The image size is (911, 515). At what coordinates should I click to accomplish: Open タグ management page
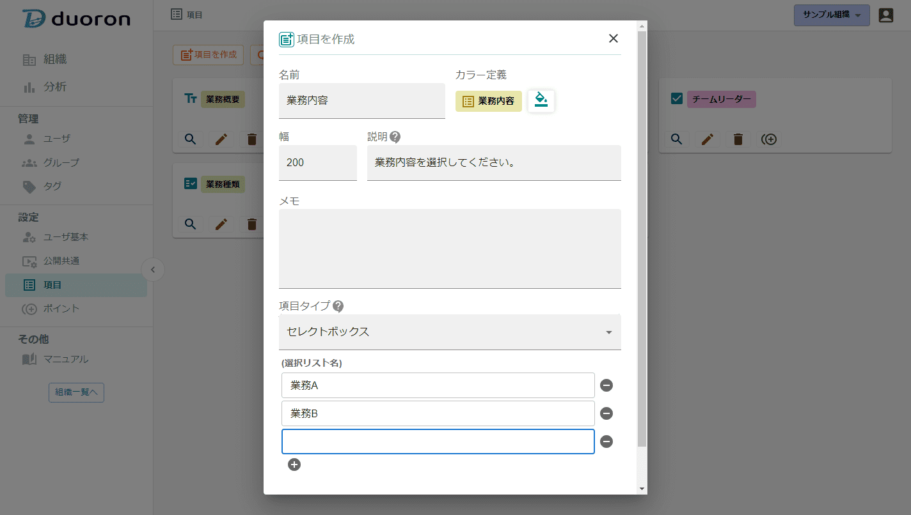[x=52, y=186]
